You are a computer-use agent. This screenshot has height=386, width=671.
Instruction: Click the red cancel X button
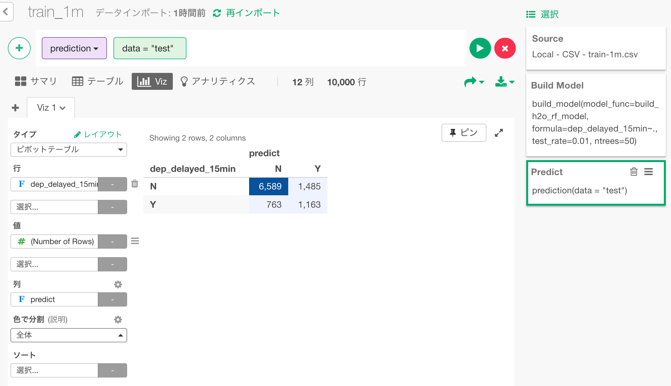coord(505,48)
